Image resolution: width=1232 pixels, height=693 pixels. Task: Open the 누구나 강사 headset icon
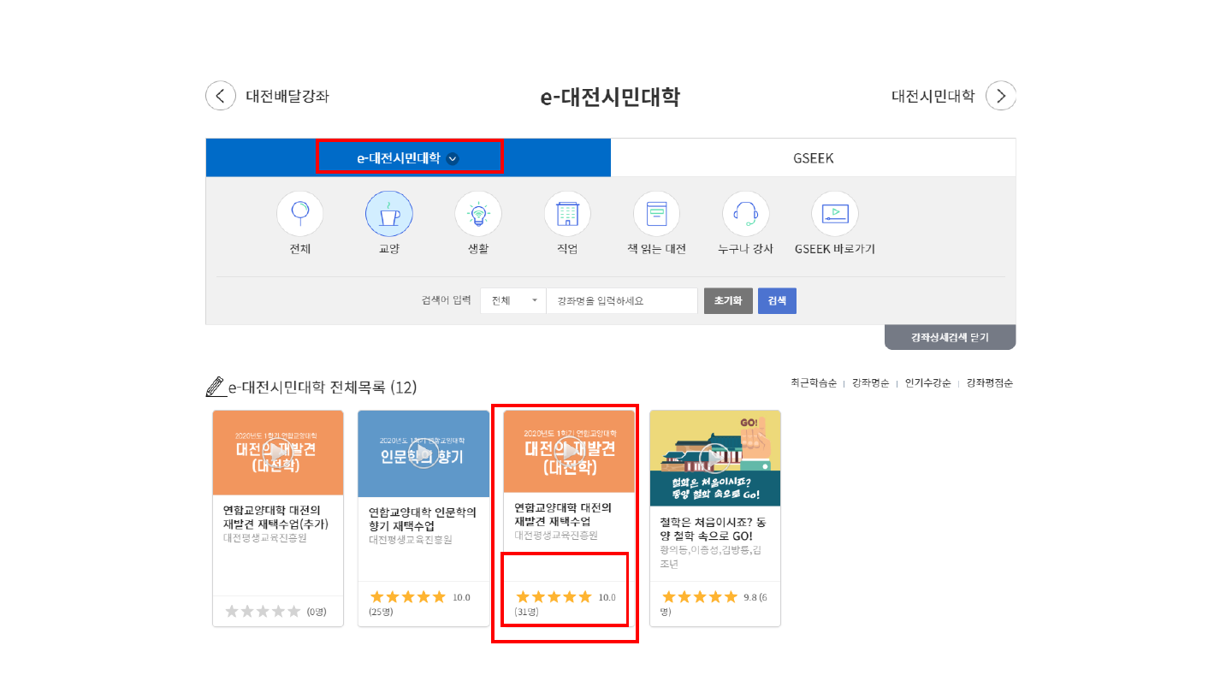[745, 214]
